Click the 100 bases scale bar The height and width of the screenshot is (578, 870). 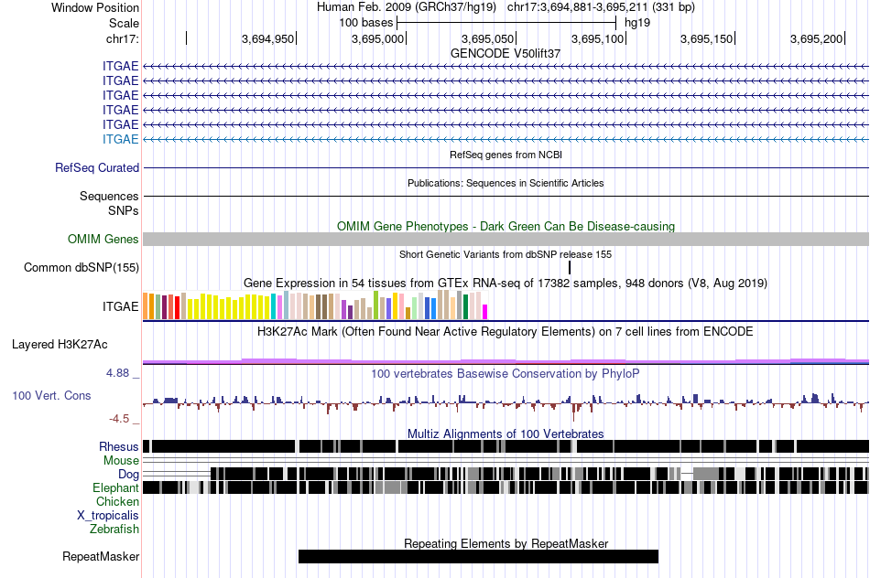[506, 23]
